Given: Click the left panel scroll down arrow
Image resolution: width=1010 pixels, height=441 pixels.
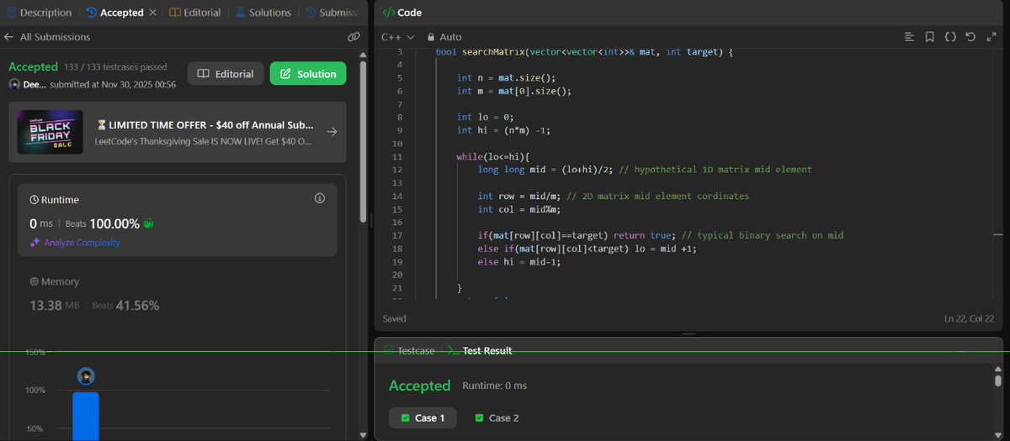Looking at the screenshot, I should point(364,435).
